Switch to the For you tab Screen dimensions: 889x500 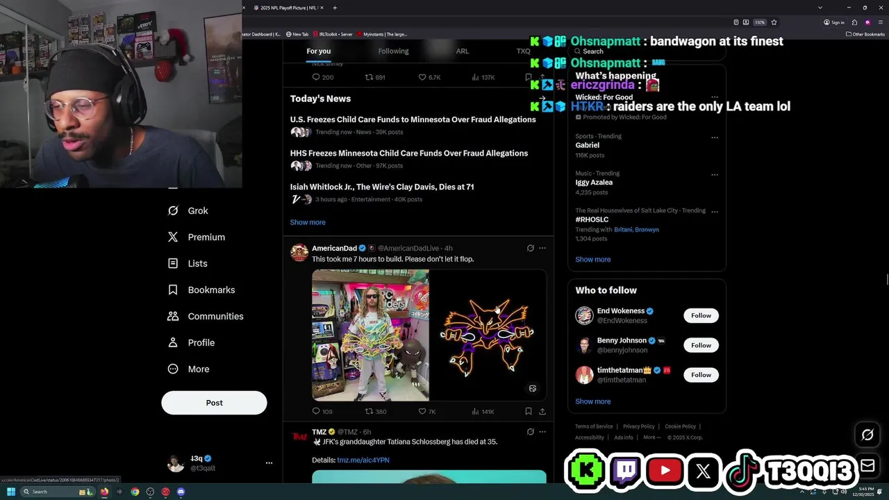(x=319, y=51)
